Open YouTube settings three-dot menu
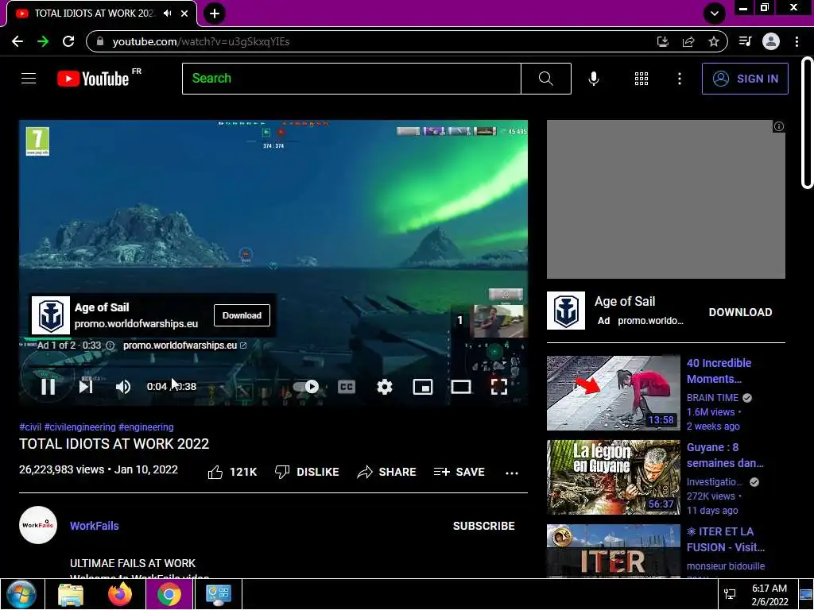This screenshot has height=610, width=814. pos(679,79)
